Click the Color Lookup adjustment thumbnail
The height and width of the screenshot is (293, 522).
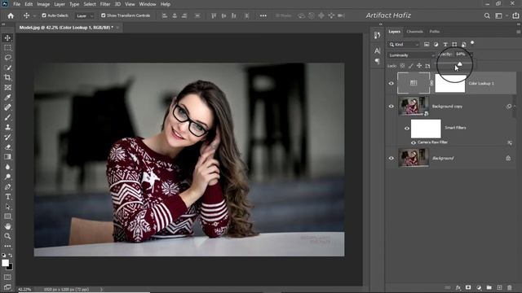pos(414,83)
